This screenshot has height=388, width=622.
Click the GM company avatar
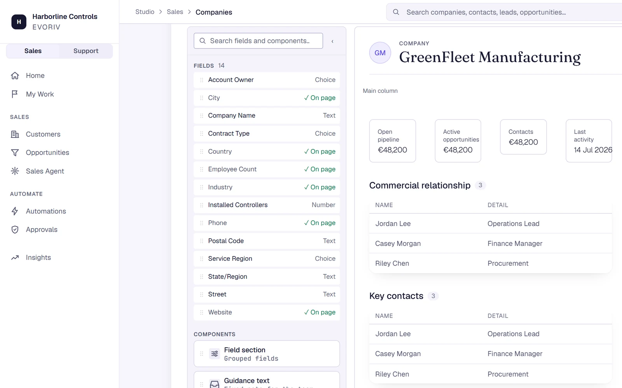[x=380, y=53]
